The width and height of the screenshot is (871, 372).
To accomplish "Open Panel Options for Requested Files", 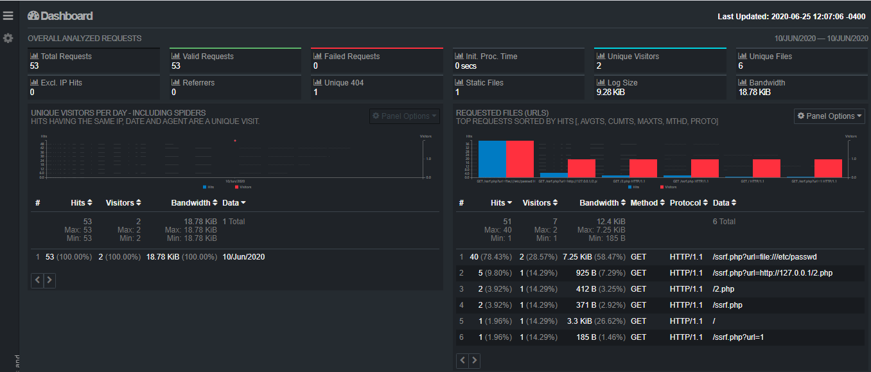I will coord(829,116).
